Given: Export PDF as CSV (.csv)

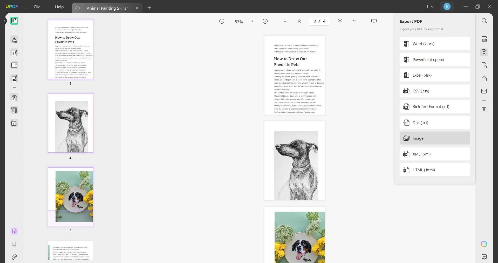Looking at the screenshot, I should point(435,91).
